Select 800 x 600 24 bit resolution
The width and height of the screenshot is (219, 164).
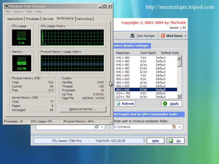point(146,86)
